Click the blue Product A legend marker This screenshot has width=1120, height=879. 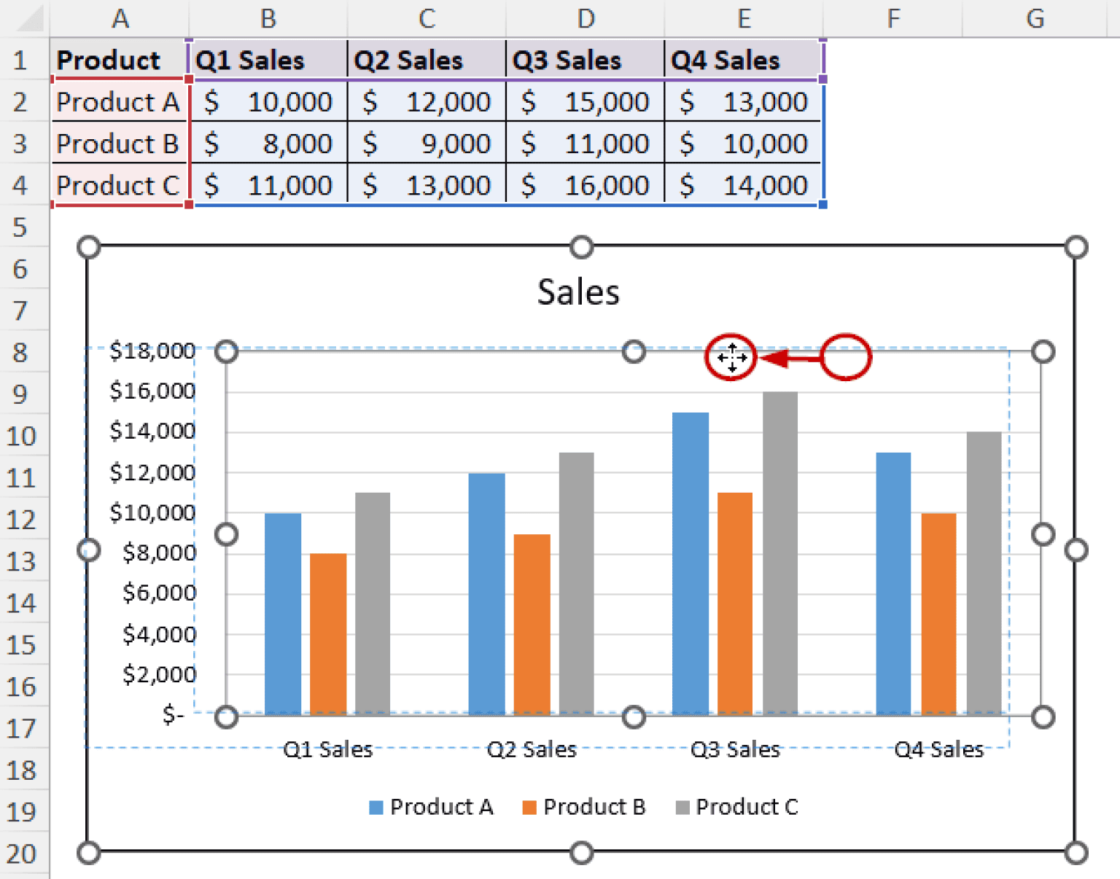pyautogui.click(x=376, y=807)
